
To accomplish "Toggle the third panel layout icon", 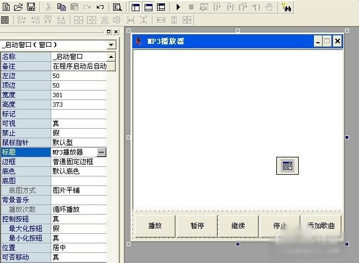I will 161,7.
